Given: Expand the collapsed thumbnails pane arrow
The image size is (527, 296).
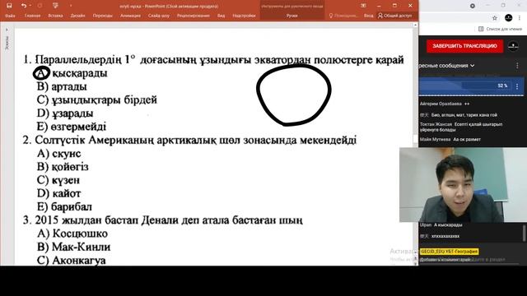Looking at the screenshot, I should (7, 30).
